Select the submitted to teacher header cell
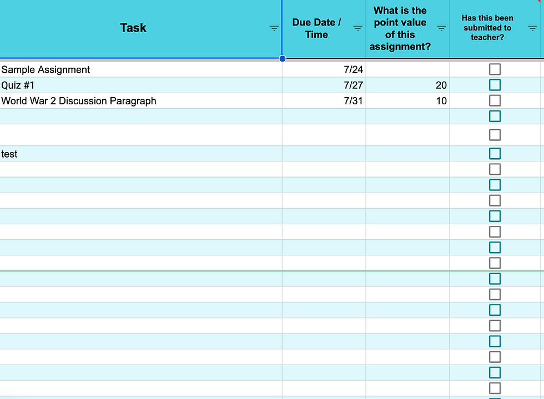This screenshot has width=544, height=399. pos(495,29)
